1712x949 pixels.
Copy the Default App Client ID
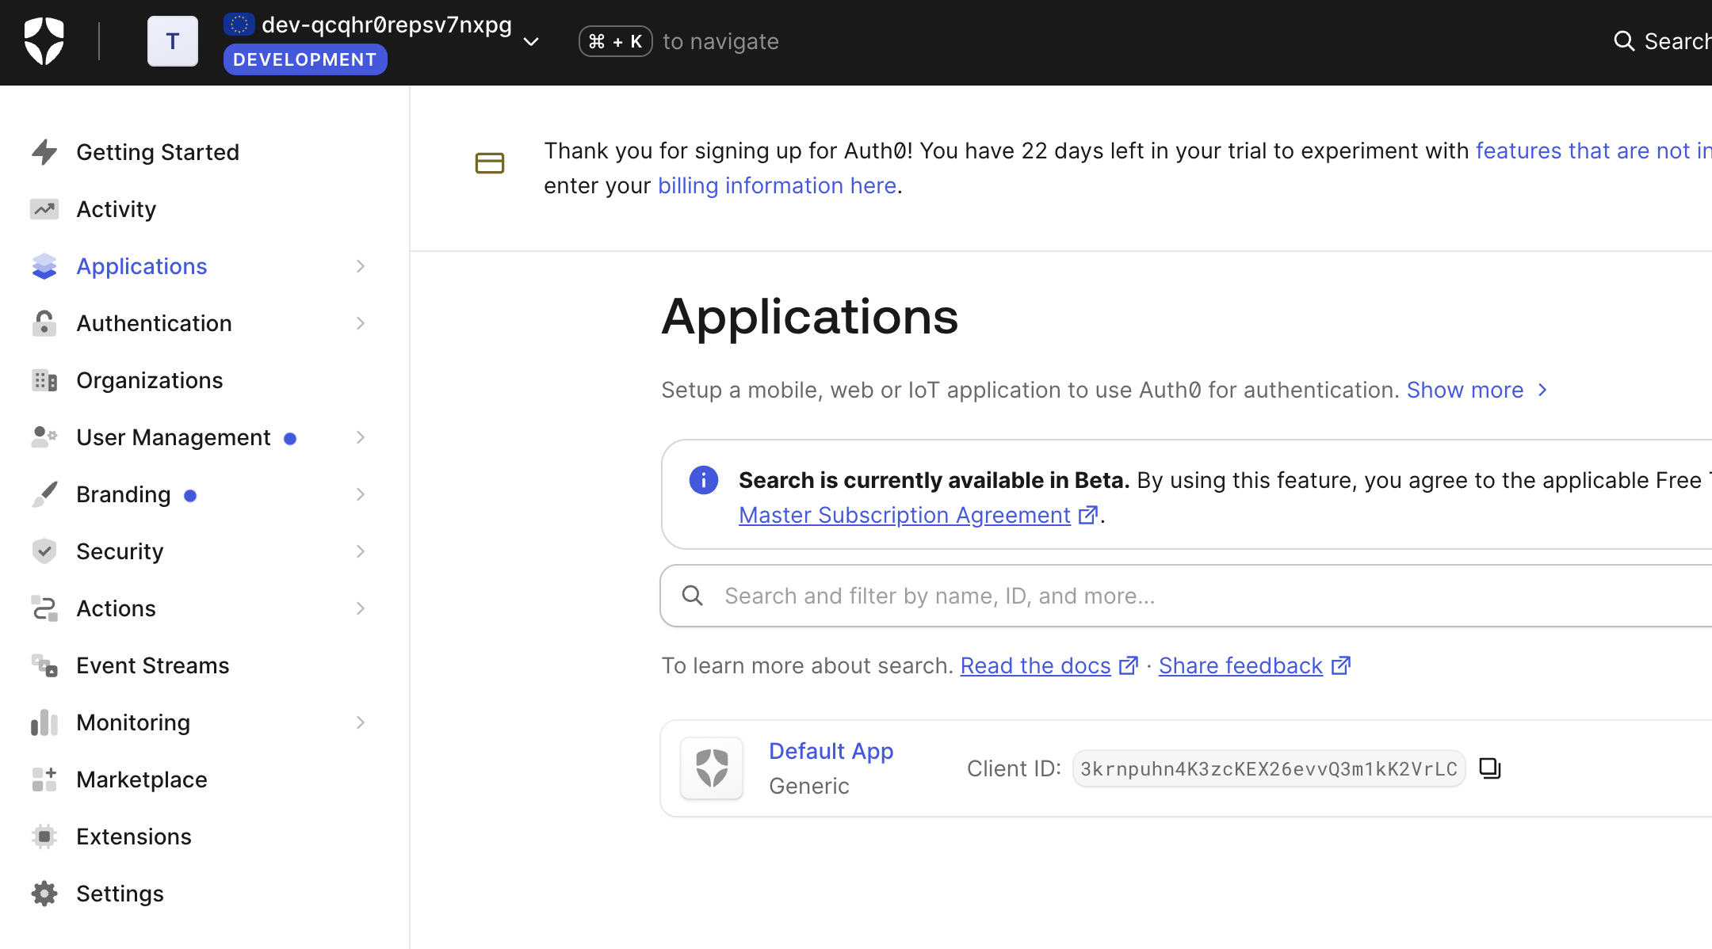point(1490,768)
